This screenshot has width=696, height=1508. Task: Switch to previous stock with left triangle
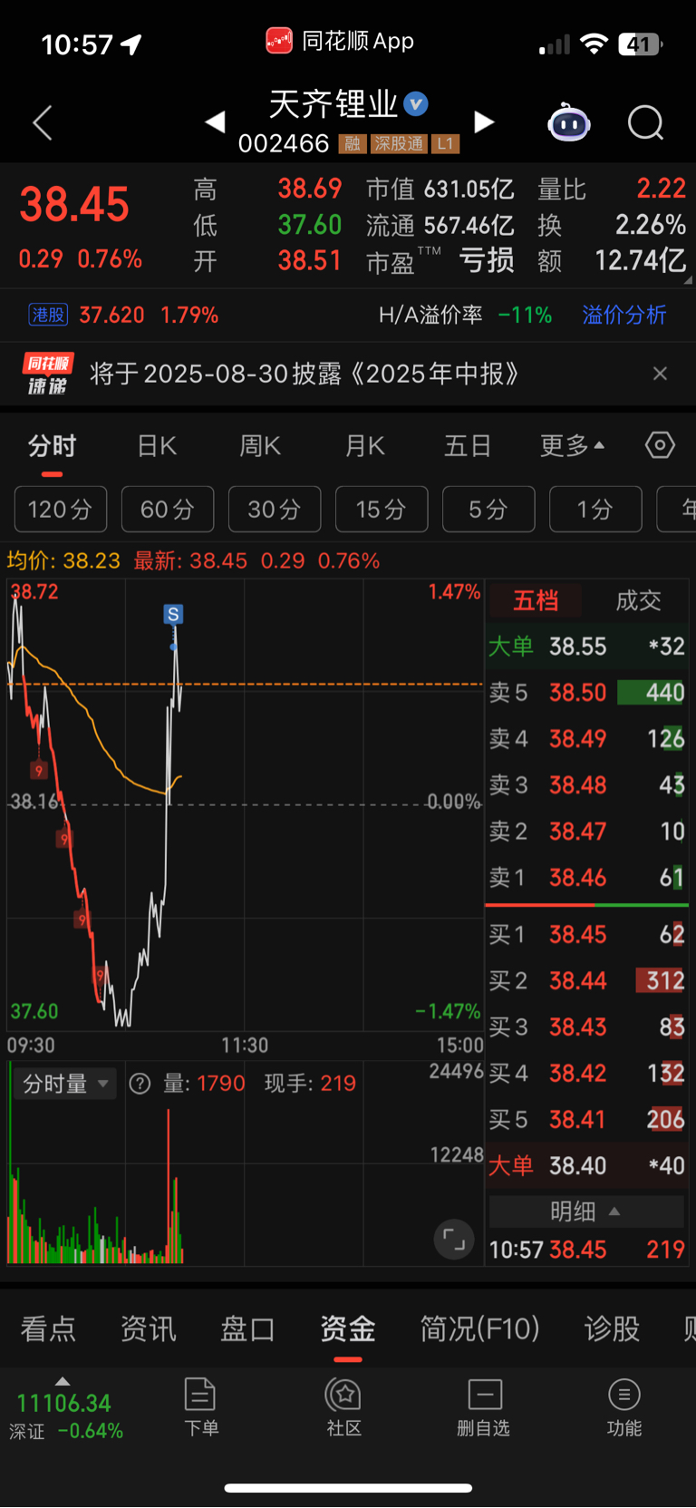click(x=215, y=122)
